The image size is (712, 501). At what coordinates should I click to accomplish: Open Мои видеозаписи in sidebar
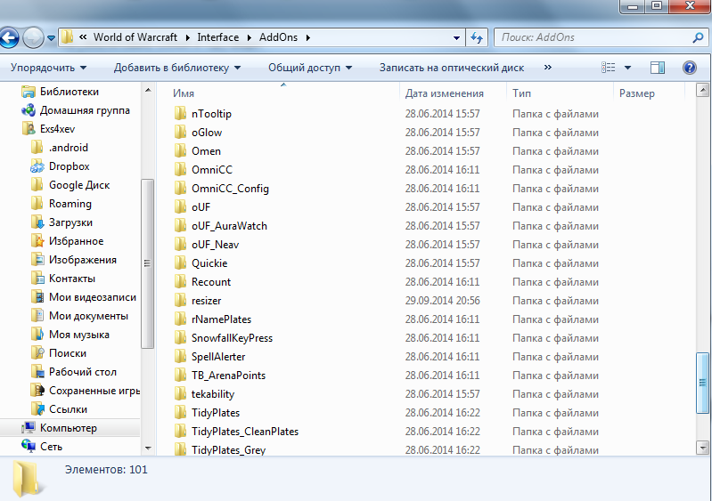click(x=84, y=297)
